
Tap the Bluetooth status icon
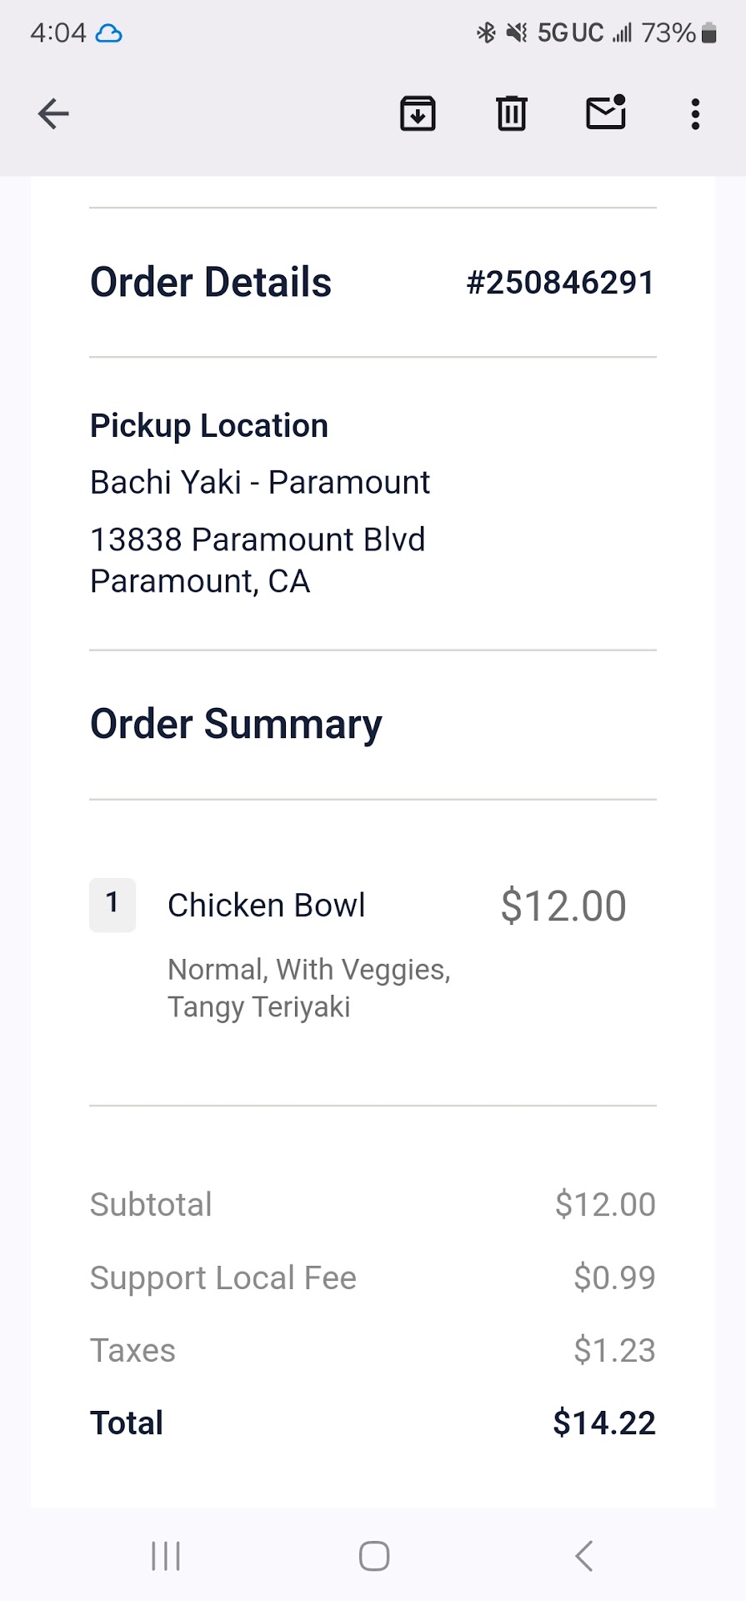click(486, 33)
